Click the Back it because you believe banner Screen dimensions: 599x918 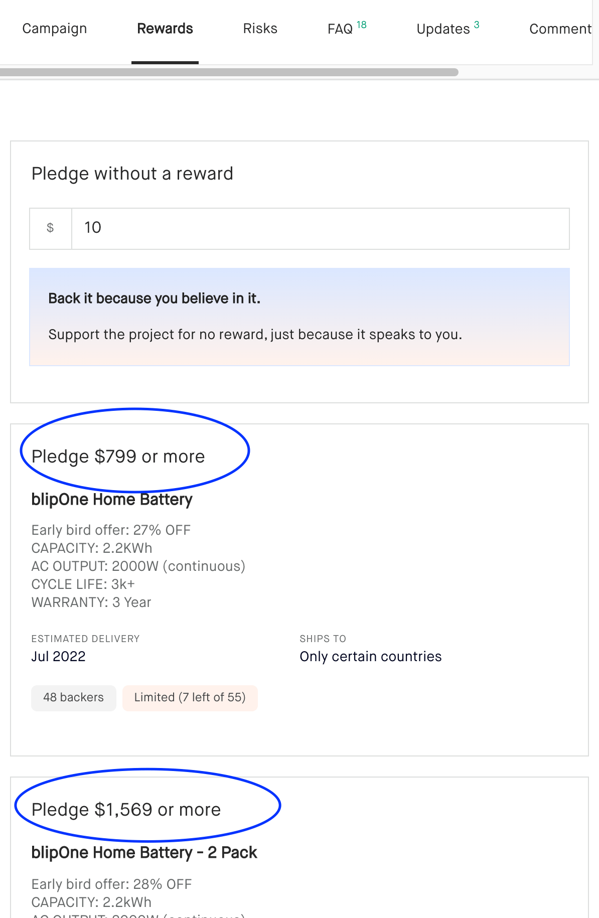tap(299, 317)
